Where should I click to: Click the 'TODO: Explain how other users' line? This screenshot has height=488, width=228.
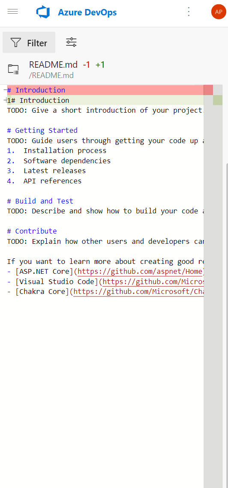[105, 241]
